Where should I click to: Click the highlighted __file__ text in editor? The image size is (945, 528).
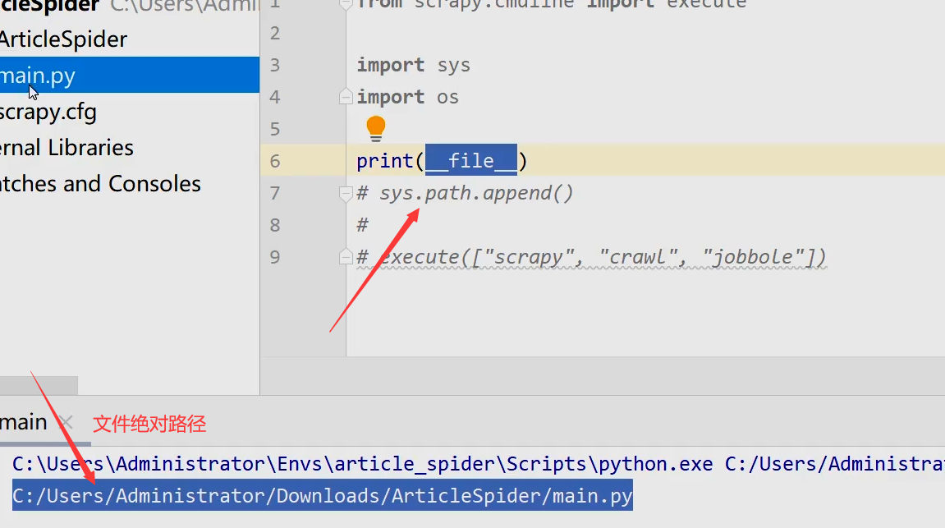point(471,161)
